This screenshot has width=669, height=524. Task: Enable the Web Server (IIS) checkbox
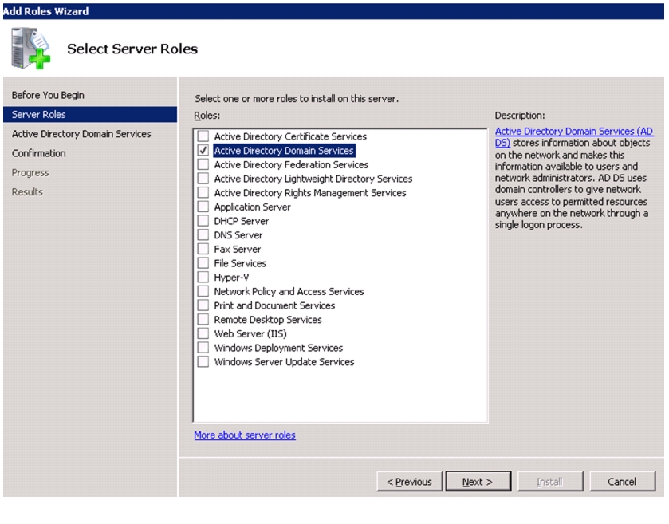pos(203,333)
